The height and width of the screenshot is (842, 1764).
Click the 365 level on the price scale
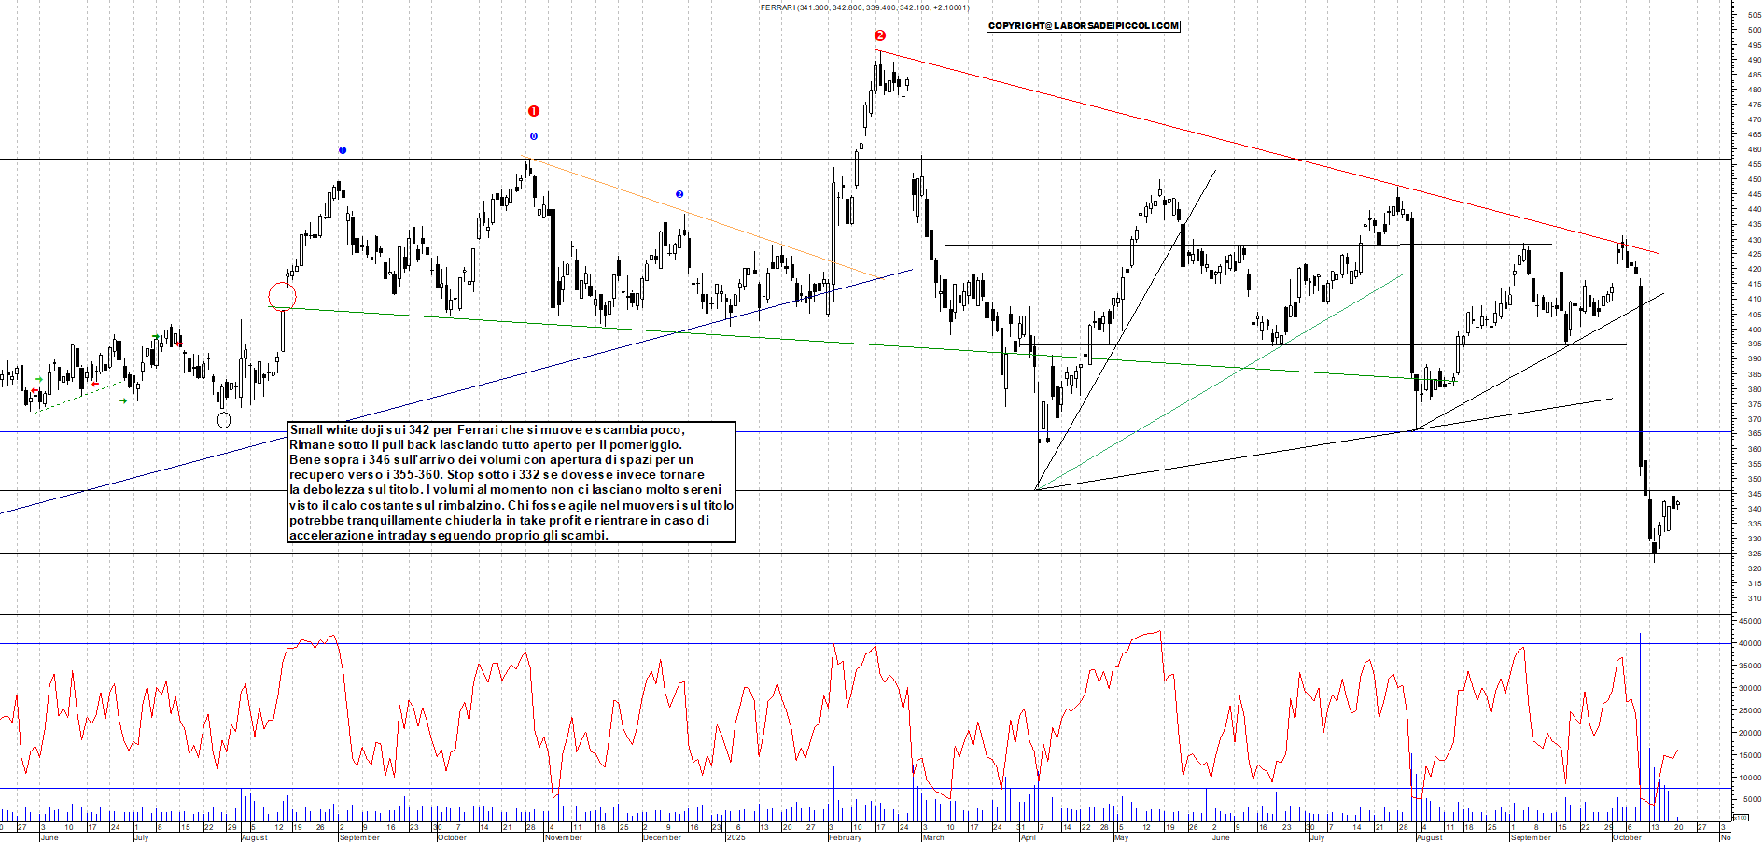(x=1754, y=434)
